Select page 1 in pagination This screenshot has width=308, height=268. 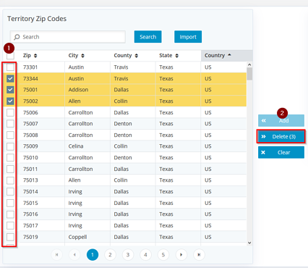coord(93,255)
